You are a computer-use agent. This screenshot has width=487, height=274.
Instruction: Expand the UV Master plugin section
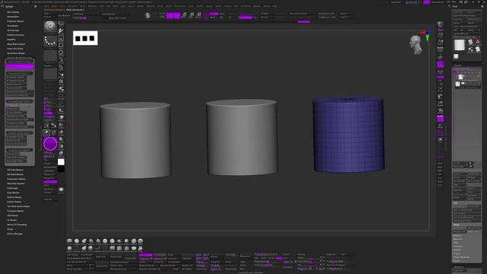[x=12, y=220]
